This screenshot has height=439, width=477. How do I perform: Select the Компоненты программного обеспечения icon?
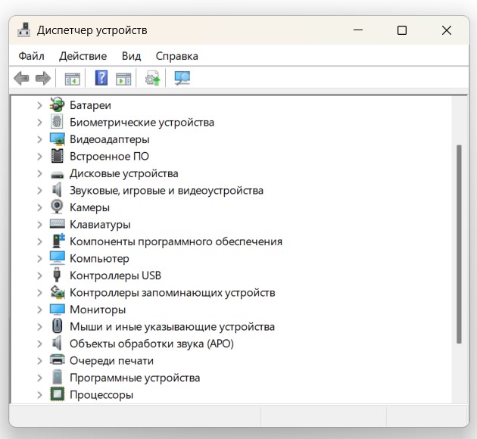[58, 241]
